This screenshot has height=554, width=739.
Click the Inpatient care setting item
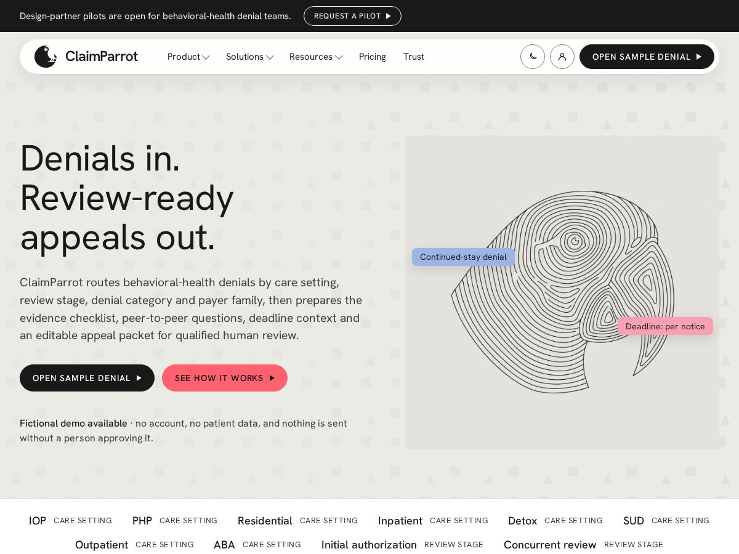(433, 521)
